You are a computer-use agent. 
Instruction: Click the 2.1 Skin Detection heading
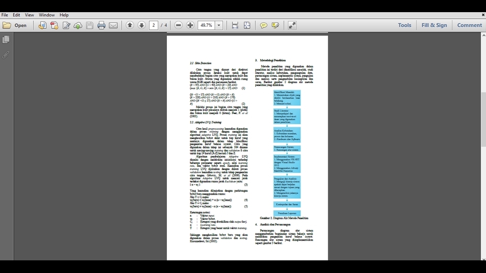pyautogui.click(x=200, y=63)
